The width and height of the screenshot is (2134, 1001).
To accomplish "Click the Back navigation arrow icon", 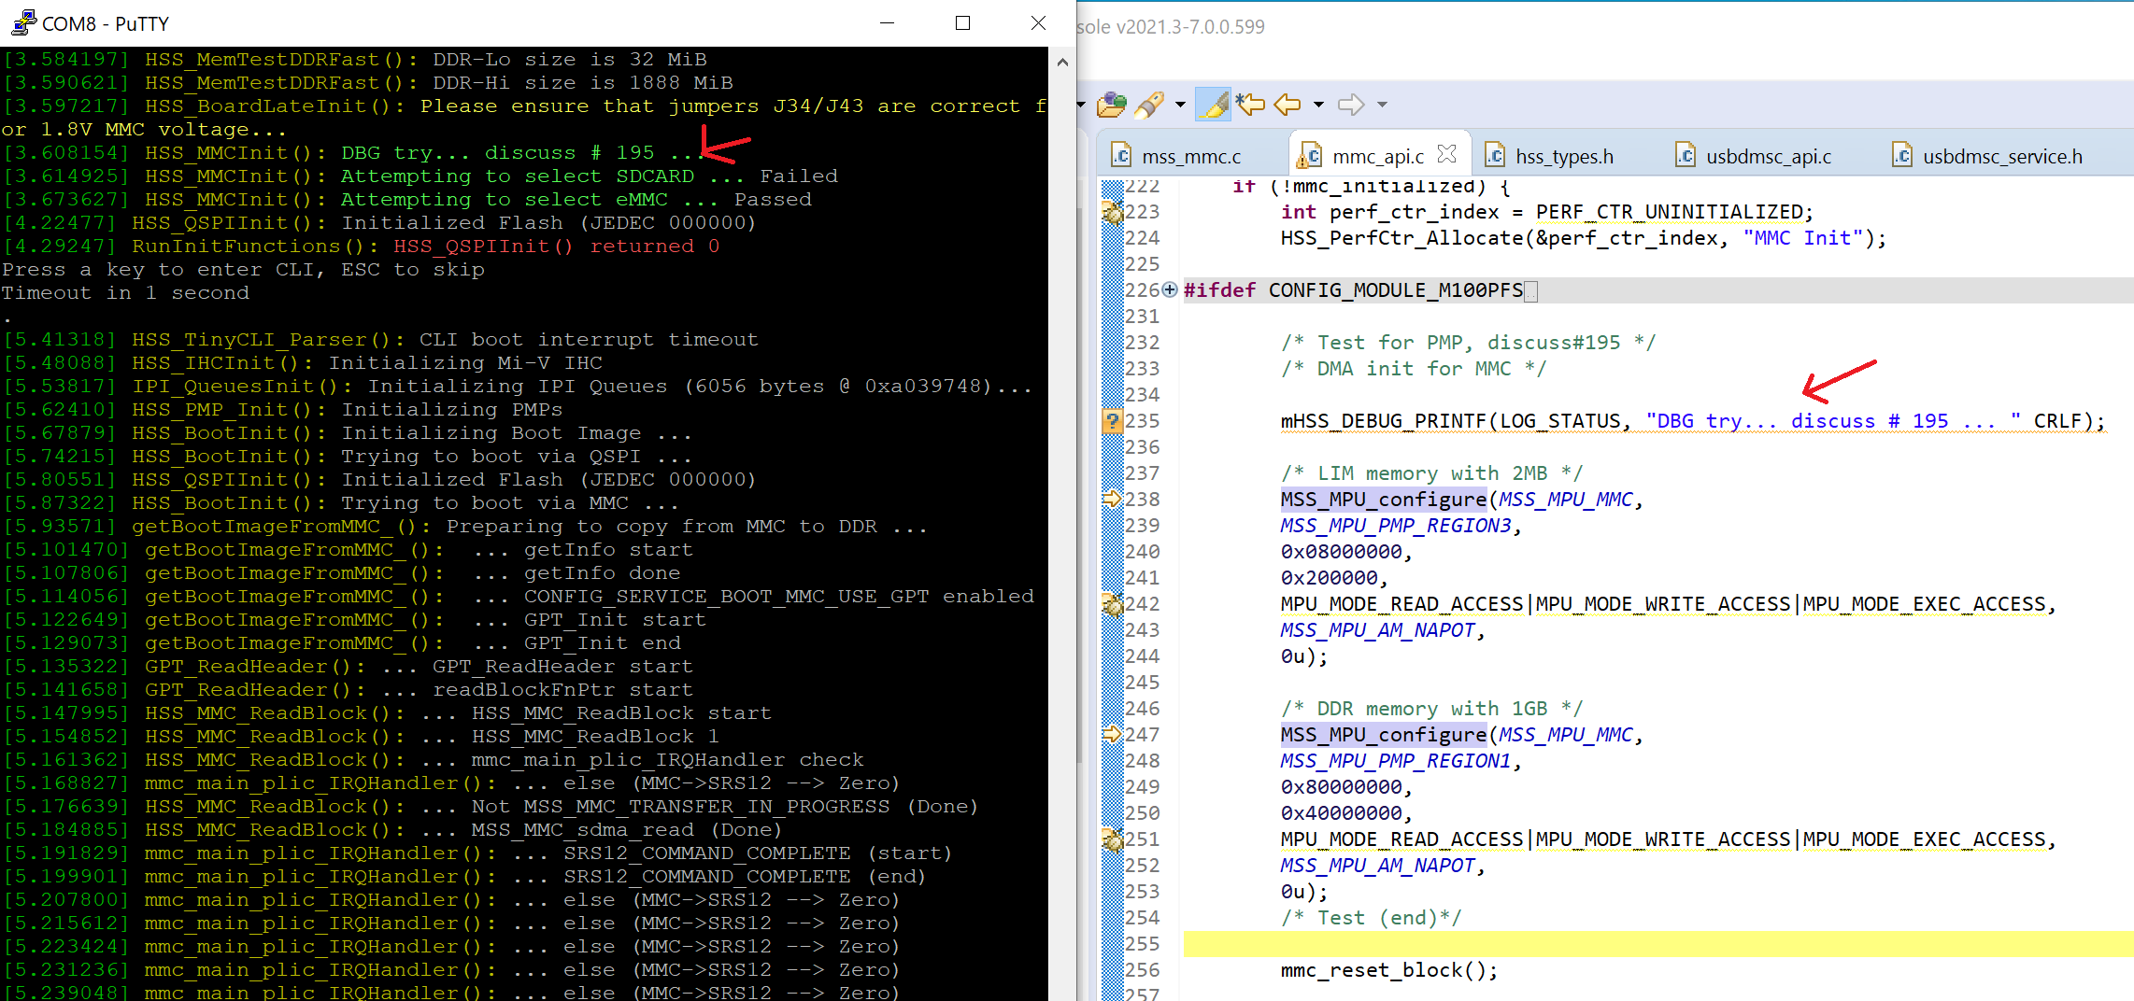I will (x=1287, y=105).
